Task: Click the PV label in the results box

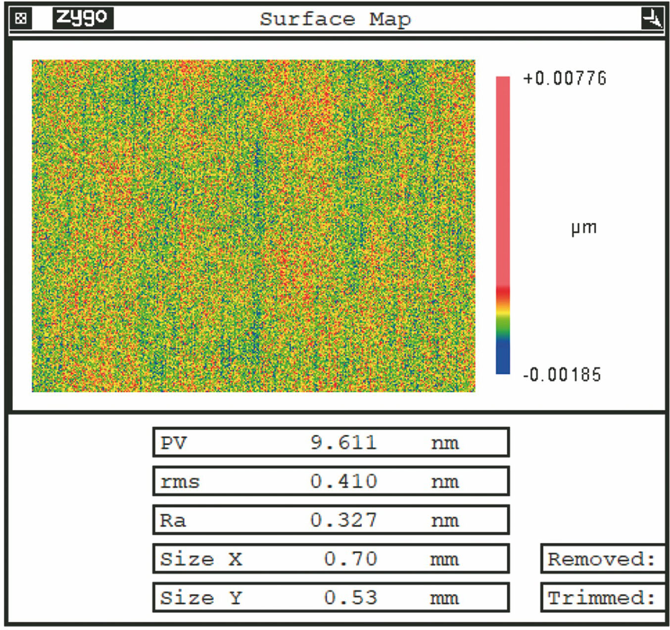Action: [x=174, y=443]
